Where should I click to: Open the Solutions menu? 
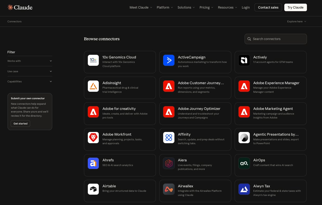point(186,7)
